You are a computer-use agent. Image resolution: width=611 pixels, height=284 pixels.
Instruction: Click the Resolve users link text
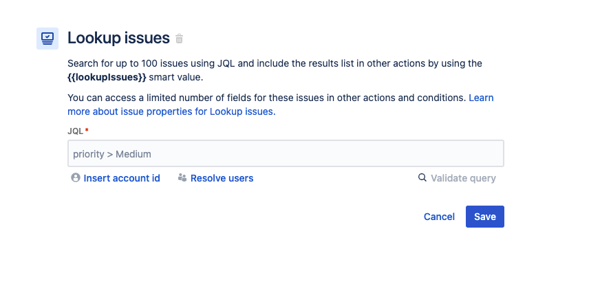[222, 178]
